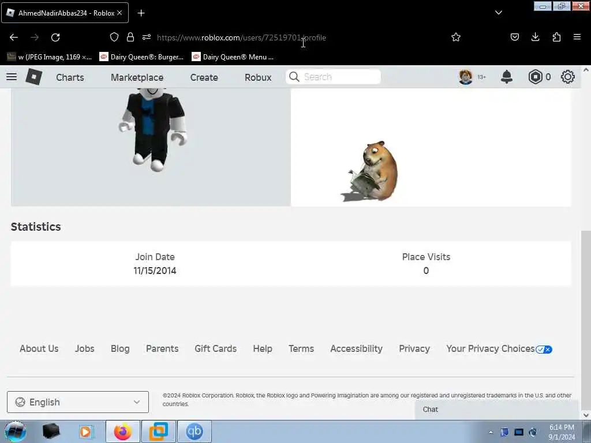591x443 pixels.
Task: Open the Privacy footer link
Action: (414, 349)
